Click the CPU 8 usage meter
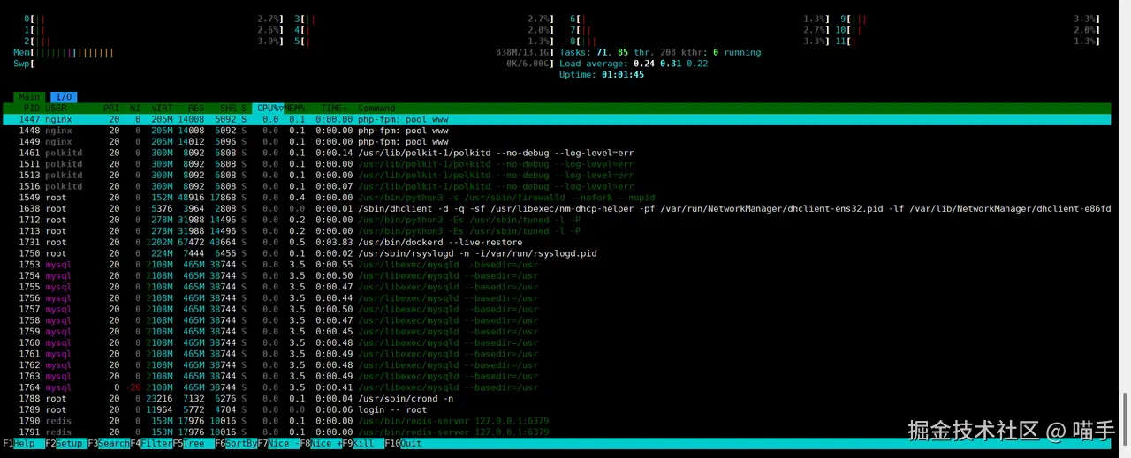This screenshot has width=1131, height=458. (x=700, y=41)
